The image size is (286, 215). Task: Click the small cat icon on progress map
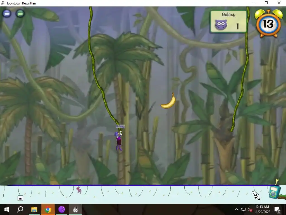(20, 198)
